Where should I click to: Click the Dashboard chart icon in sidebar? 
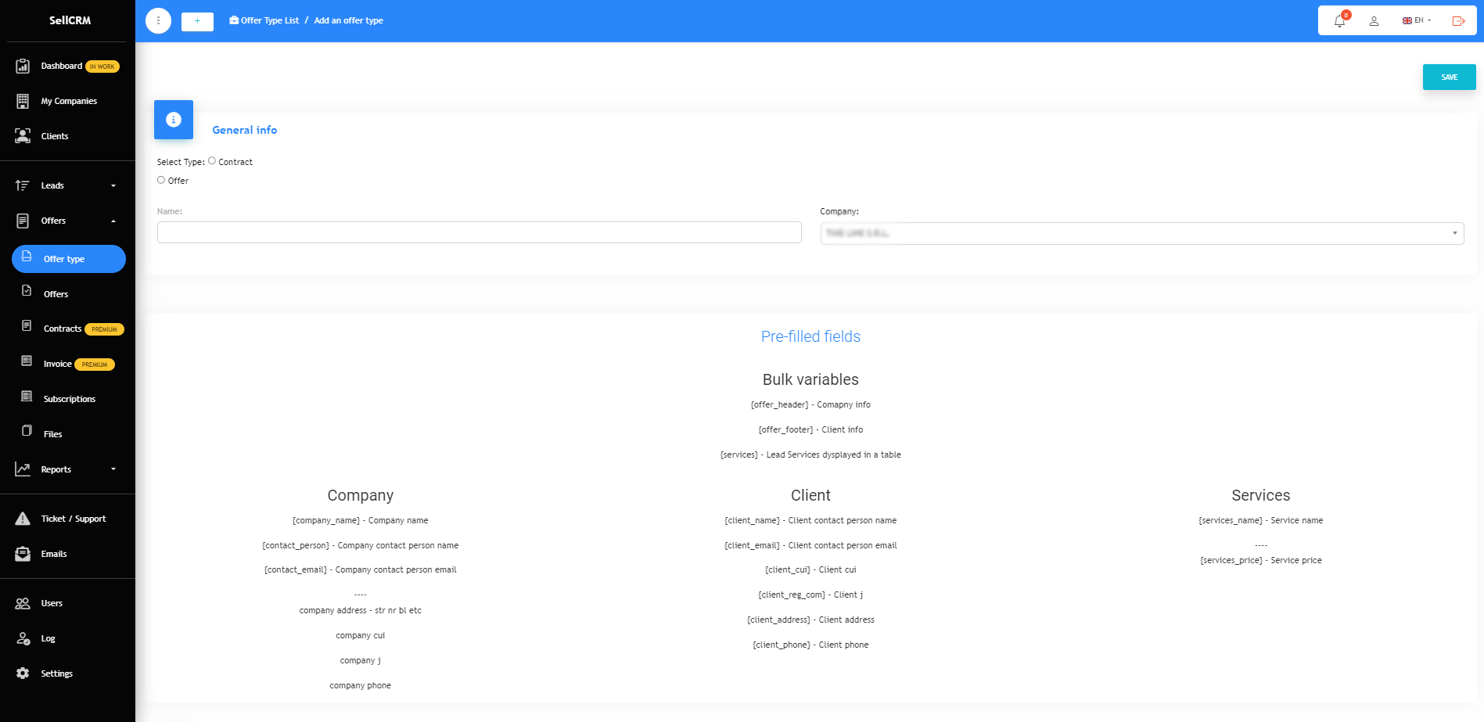[23, 66]
